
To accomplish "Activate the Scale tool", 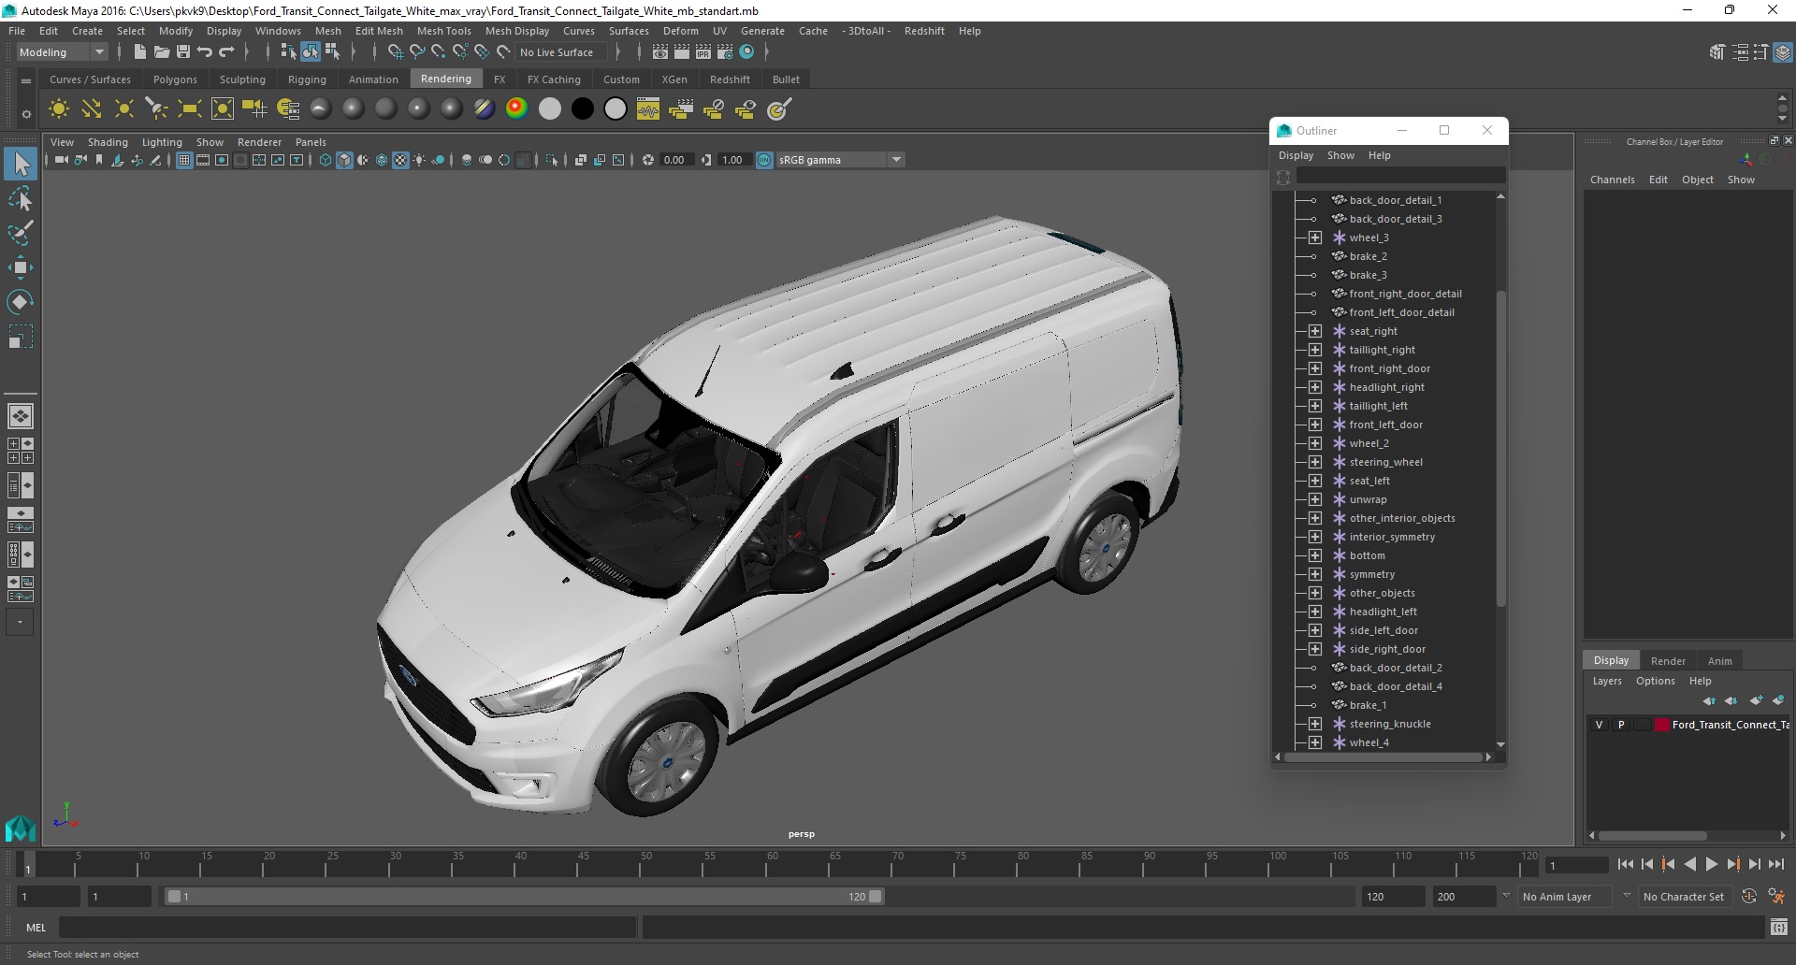I will [21, 336].
